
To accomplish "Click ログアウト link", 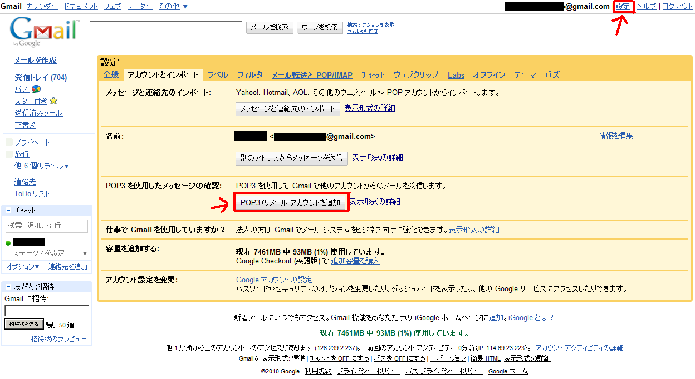I will point(677,7).
